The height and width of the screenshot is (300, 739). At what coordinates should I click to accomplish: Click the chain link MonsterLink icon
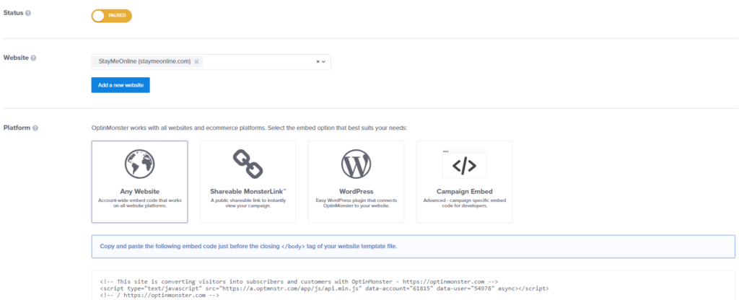tap(248, 164)
